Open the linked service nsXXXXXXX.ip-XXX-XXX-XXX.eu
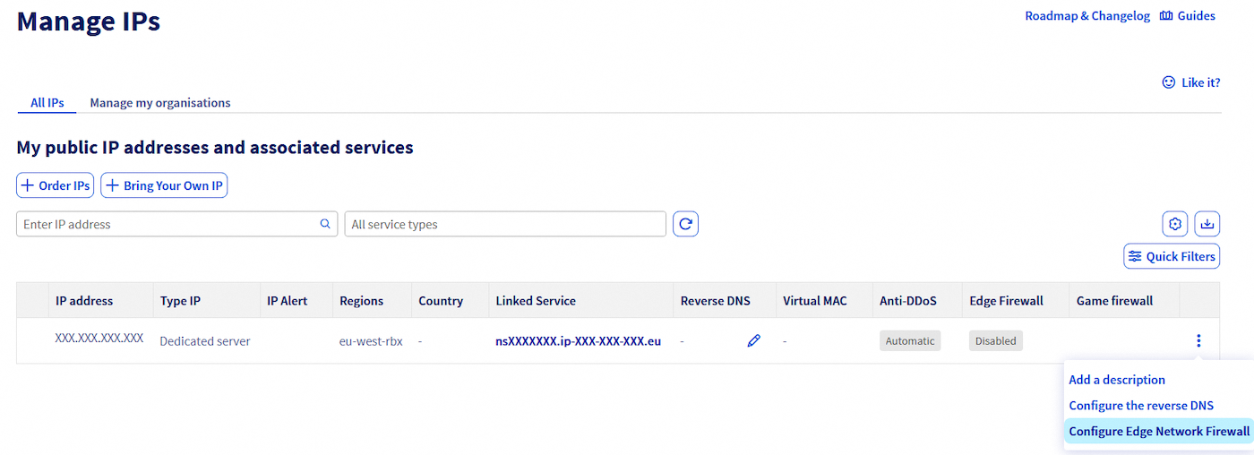 point(578,340)
